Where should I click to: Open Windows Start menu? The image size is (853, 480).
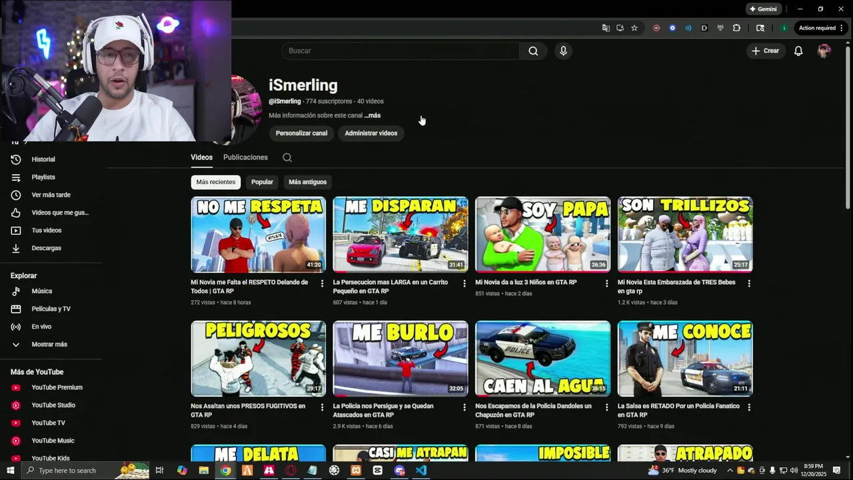[10, 471]
